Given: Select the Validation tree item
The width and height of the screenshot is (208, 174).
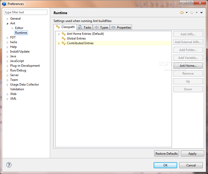Looking at the screenshot, I should (x=17, y=89).
